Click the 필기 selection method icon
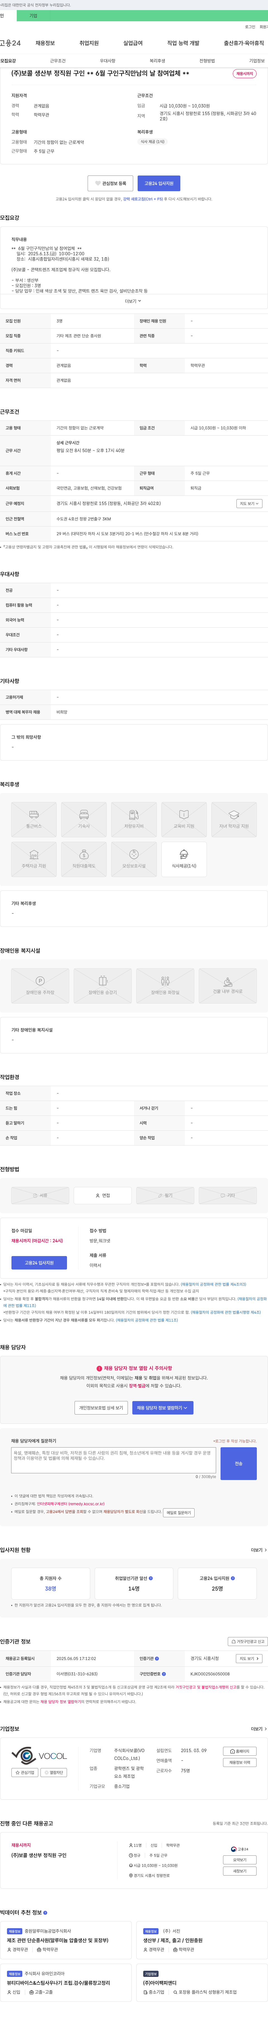Screen dimensions: 268x2027 pos(165,1195)
